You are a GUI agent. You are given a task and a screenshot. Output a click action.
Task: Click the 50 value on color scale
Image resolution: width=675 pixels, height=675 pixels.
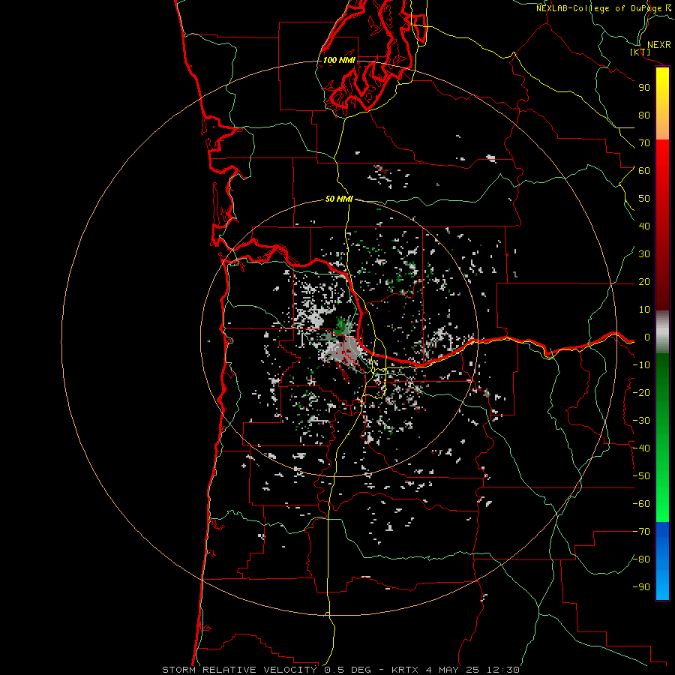point(644,199)
